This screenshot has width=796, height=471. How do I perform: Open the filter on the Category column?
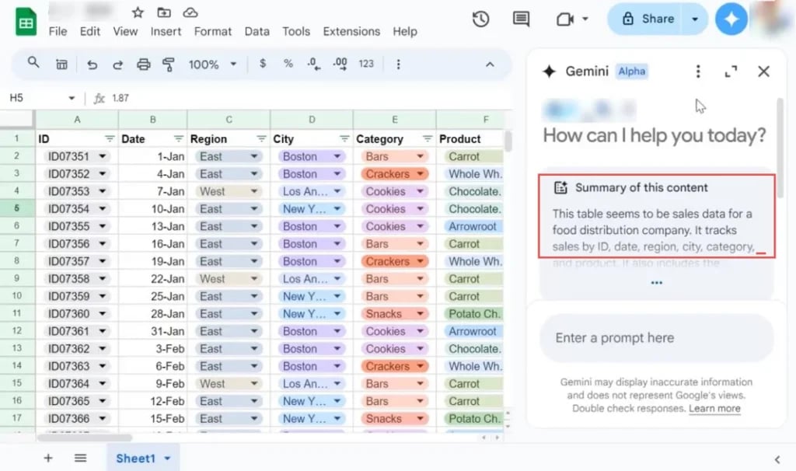click(427, 138)
